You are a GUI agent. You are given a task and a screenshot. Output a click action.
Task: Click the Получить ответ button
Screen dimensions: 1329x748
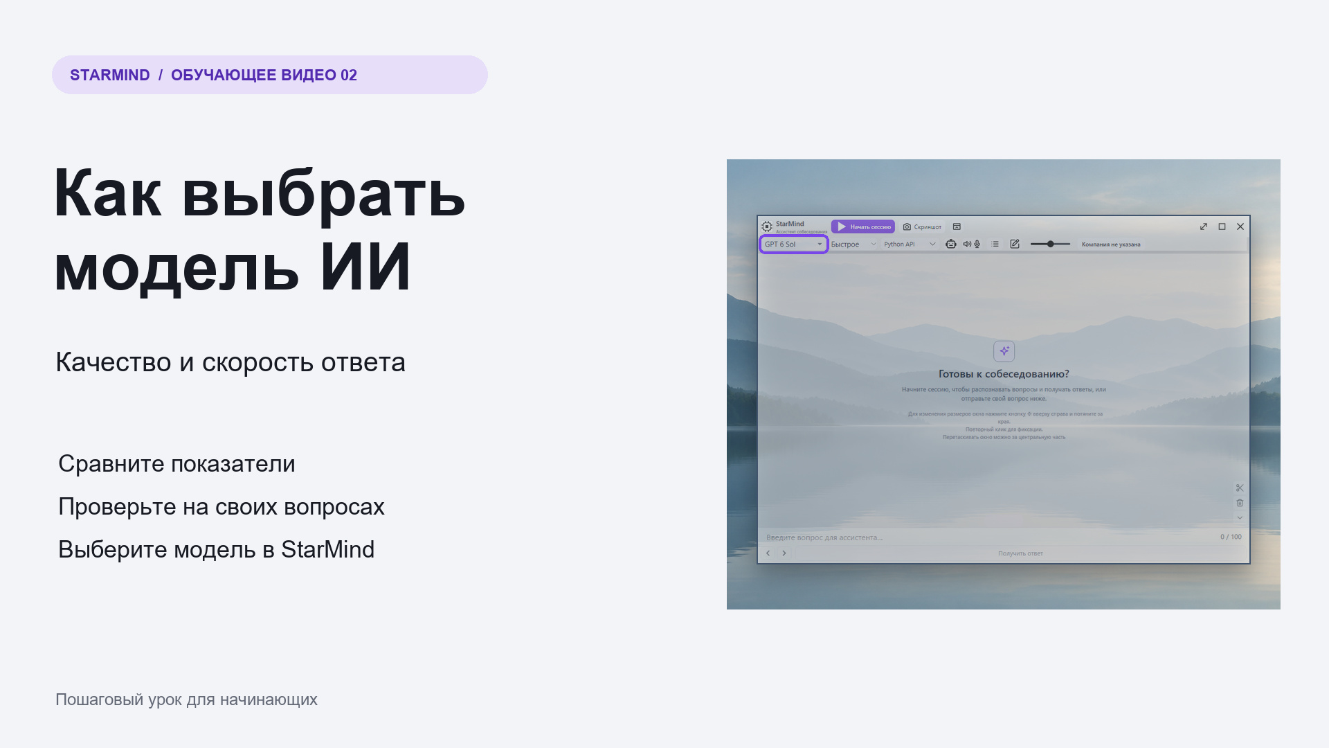point(1020,553)
